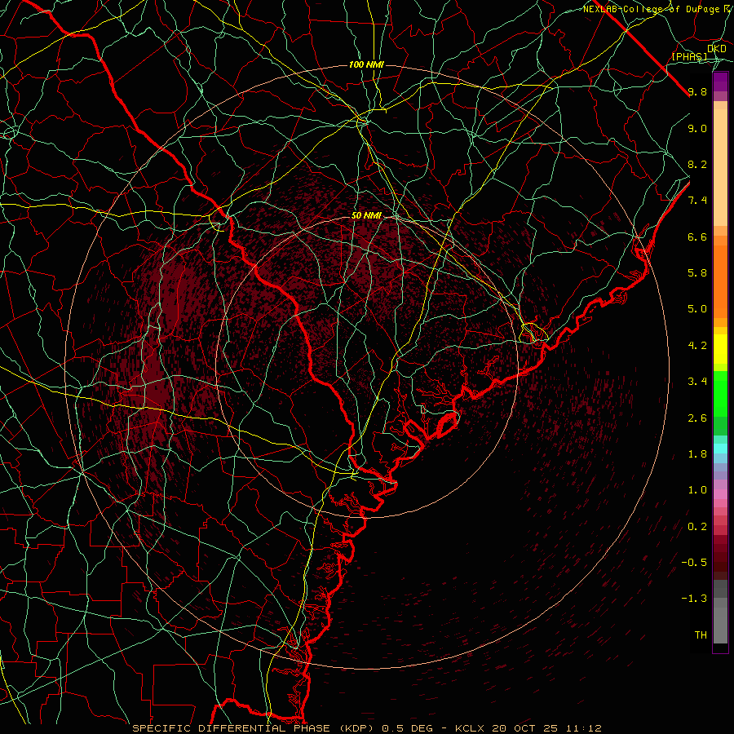
Task: Click the 3.4 legend value
Action: tap(697, 382)
